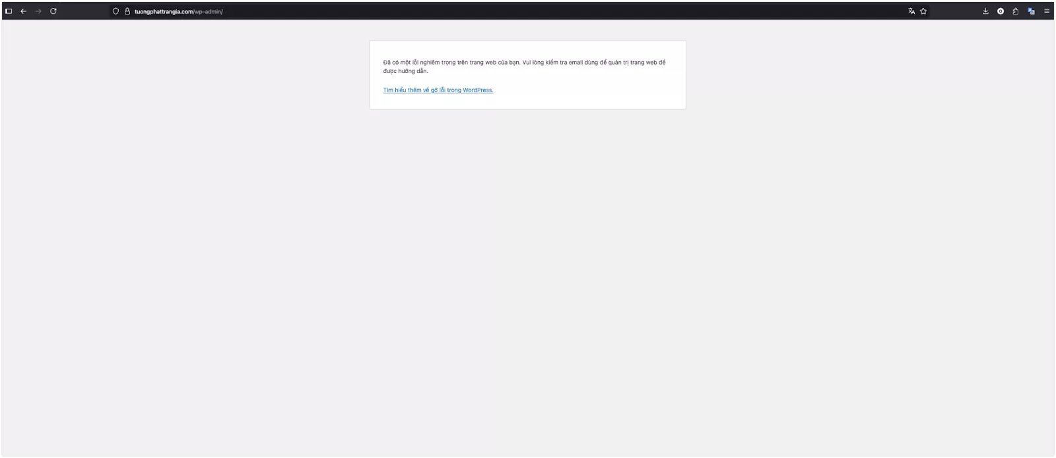1056x458 pixels.
Task: Open the translate page icon in address bar
Action: (911, 11)
